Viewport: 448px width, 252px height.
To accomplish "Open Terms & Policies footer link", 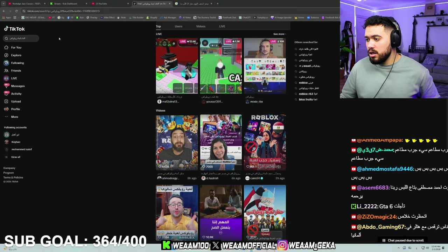I will (x=13, y=177).
